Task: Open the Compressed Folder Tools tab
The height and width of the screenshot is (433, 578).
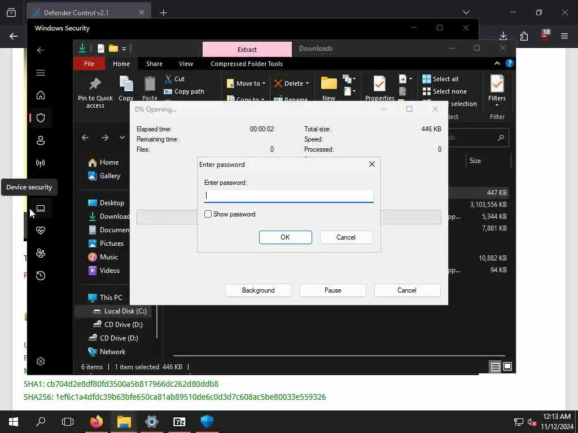Action: click(247, 64)
